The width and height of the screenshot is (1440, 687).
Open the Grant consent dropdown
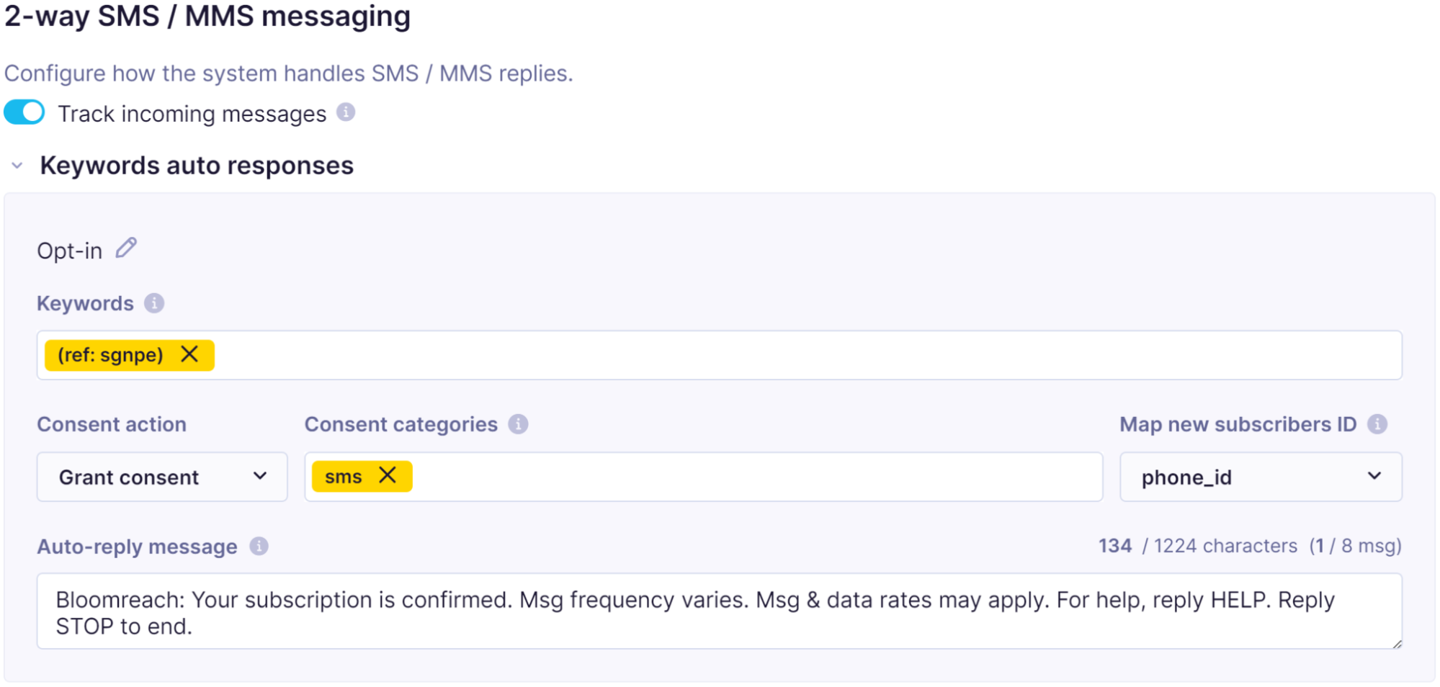tap(162, 477)
